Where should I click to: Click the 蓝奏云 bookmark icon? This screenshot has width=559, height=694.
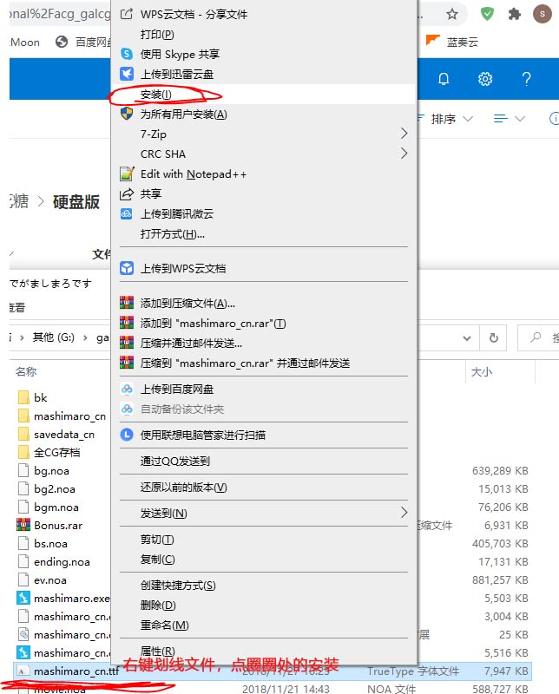(x=433, y=41)
